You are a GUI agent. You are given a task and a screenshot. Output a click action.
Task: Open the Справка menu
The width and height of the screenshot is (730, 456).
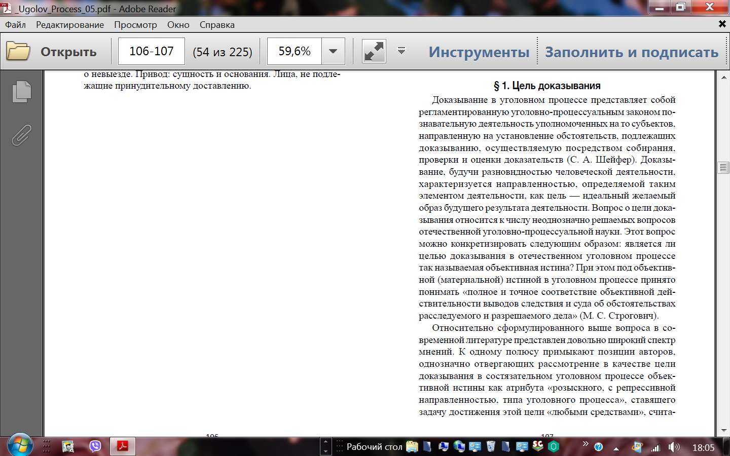[217, 25]
